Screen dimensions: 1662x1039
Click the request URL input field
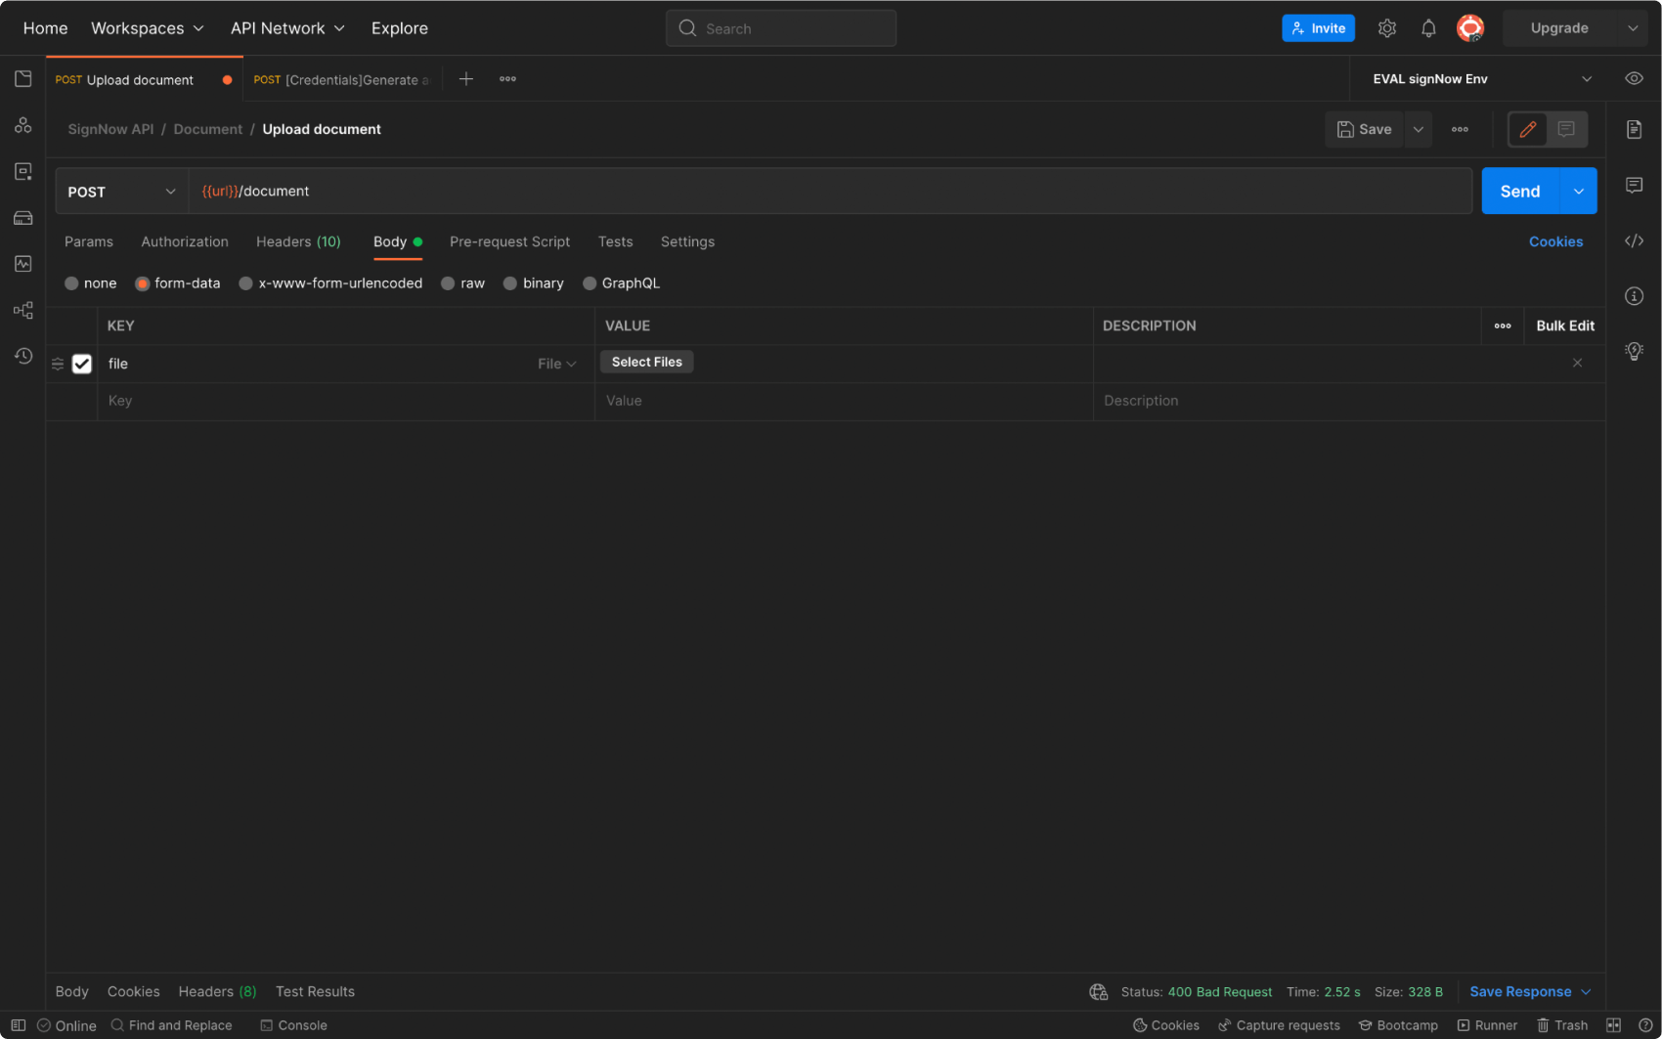pyautogui.click(x=684, y=191)
